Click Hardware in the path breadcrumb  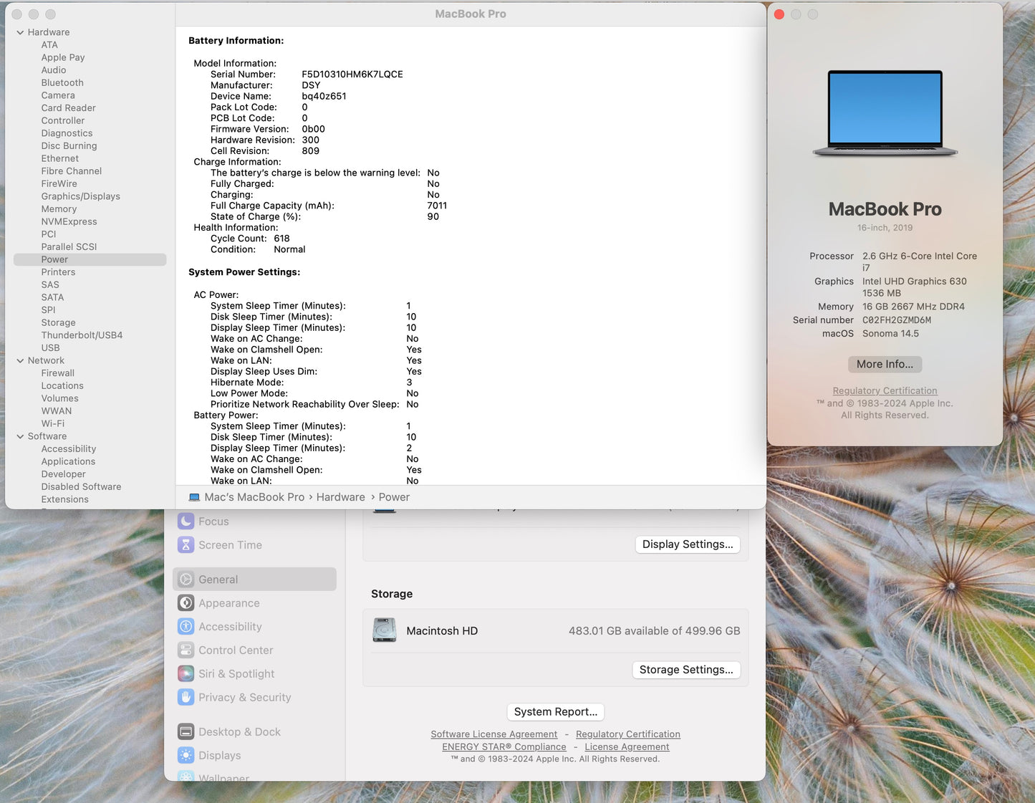click(x=340, y=497)
